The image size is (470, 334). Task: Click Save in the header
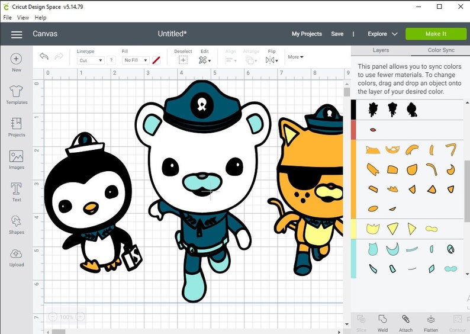pyautogui.click(x=337, y=34)
